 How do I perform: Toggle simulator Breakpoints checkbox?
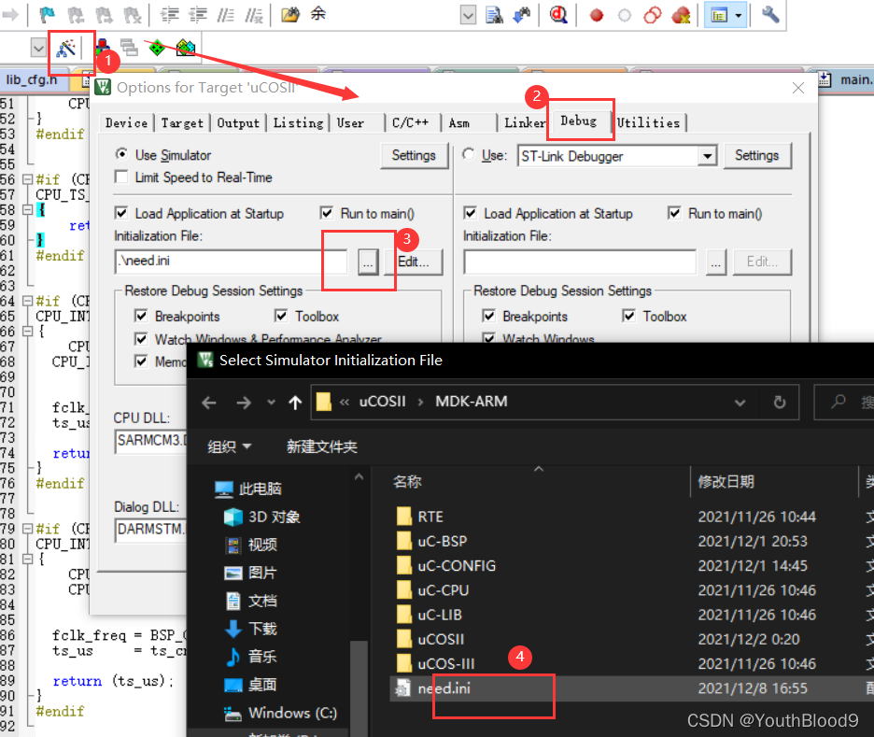click(141, 316)
